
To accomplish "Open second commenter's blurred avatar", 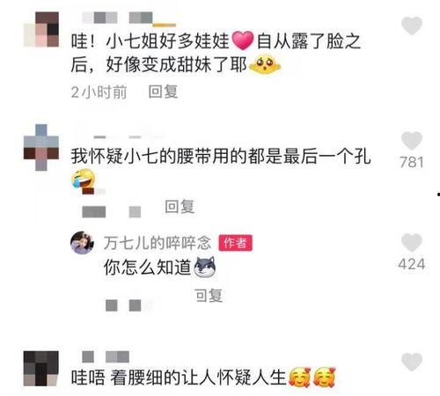I will (41, 147).
